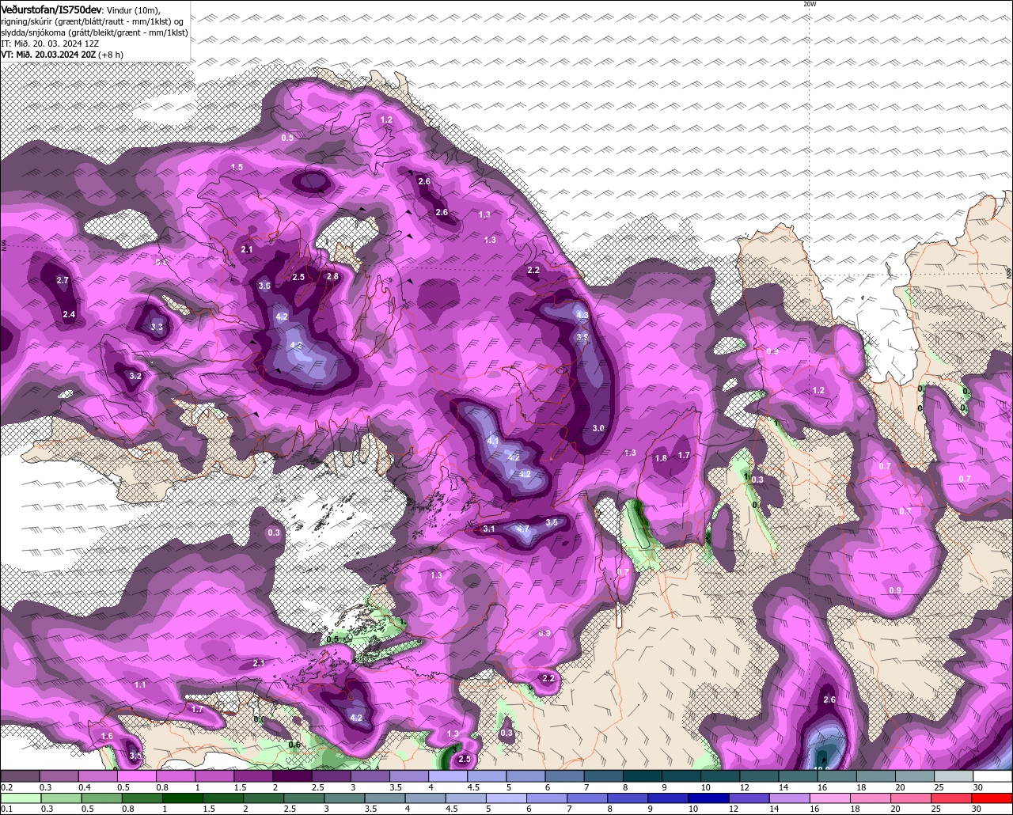Click the valid time line 'VT: Mið. 20.03.2024 20Z (+8 h)'
This screenshot has width=1013, height=815.
[62, 55]
